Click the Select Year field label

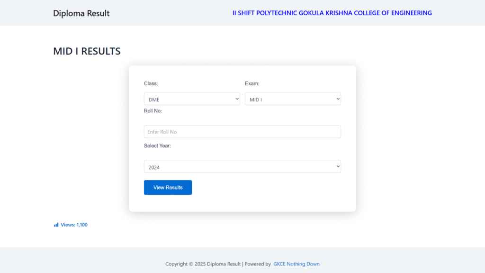pyautogui.click(x=157, y=146)
